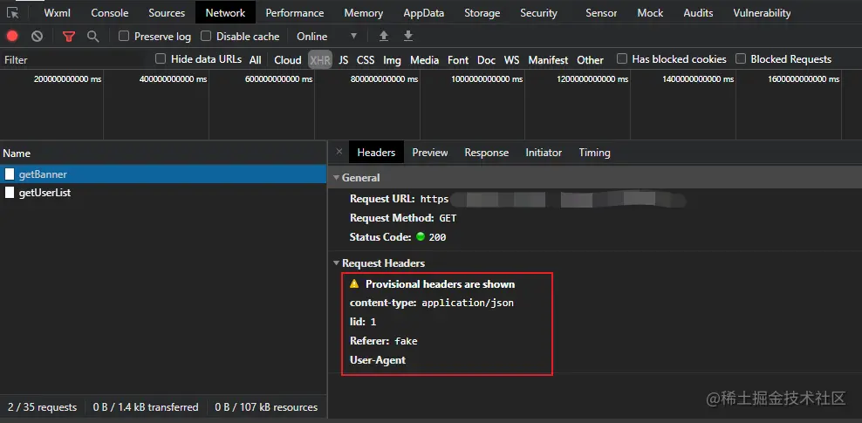Filter requests by Font type
Screen dimensions: 862x423
pyautogui.click(x=458, y=60)
